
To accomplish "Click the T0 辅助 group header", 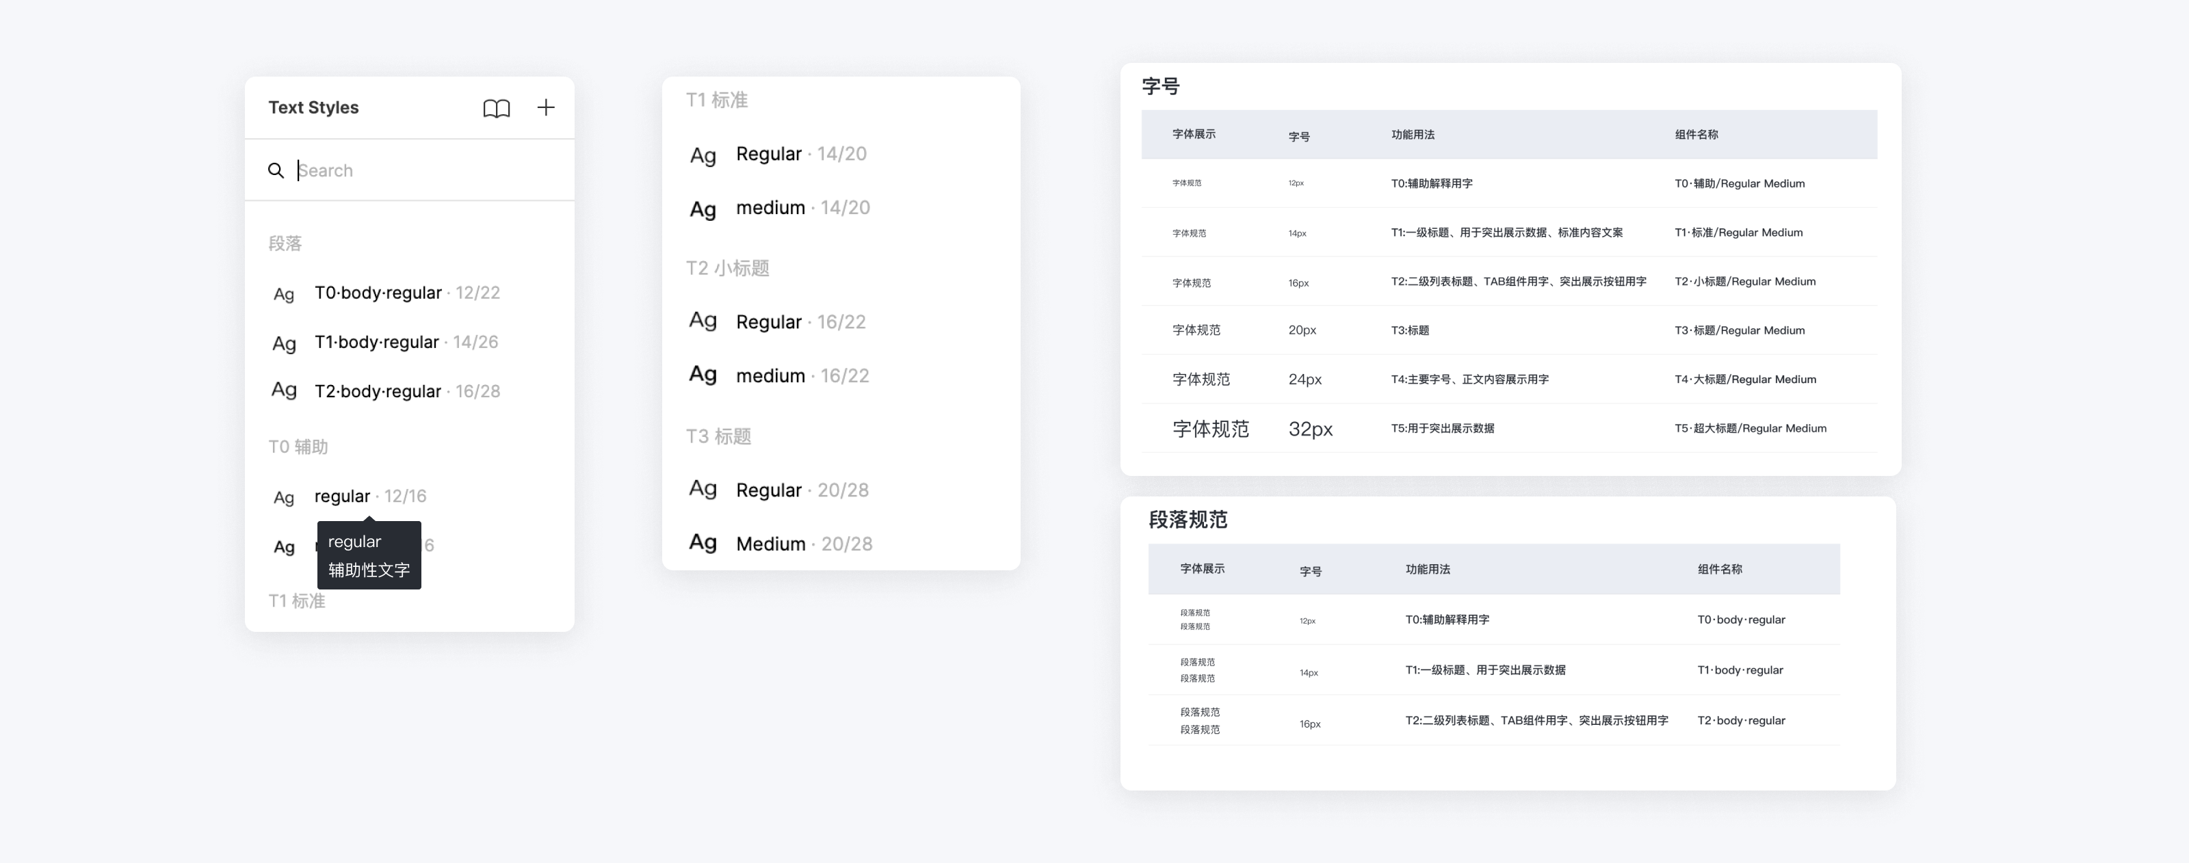I will 298,447.
